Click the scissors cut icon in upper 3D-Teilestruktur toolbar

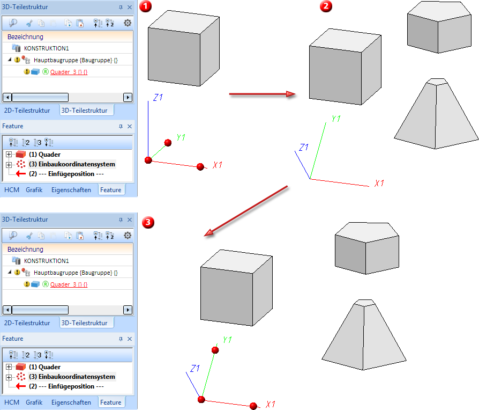click(29, 23)
